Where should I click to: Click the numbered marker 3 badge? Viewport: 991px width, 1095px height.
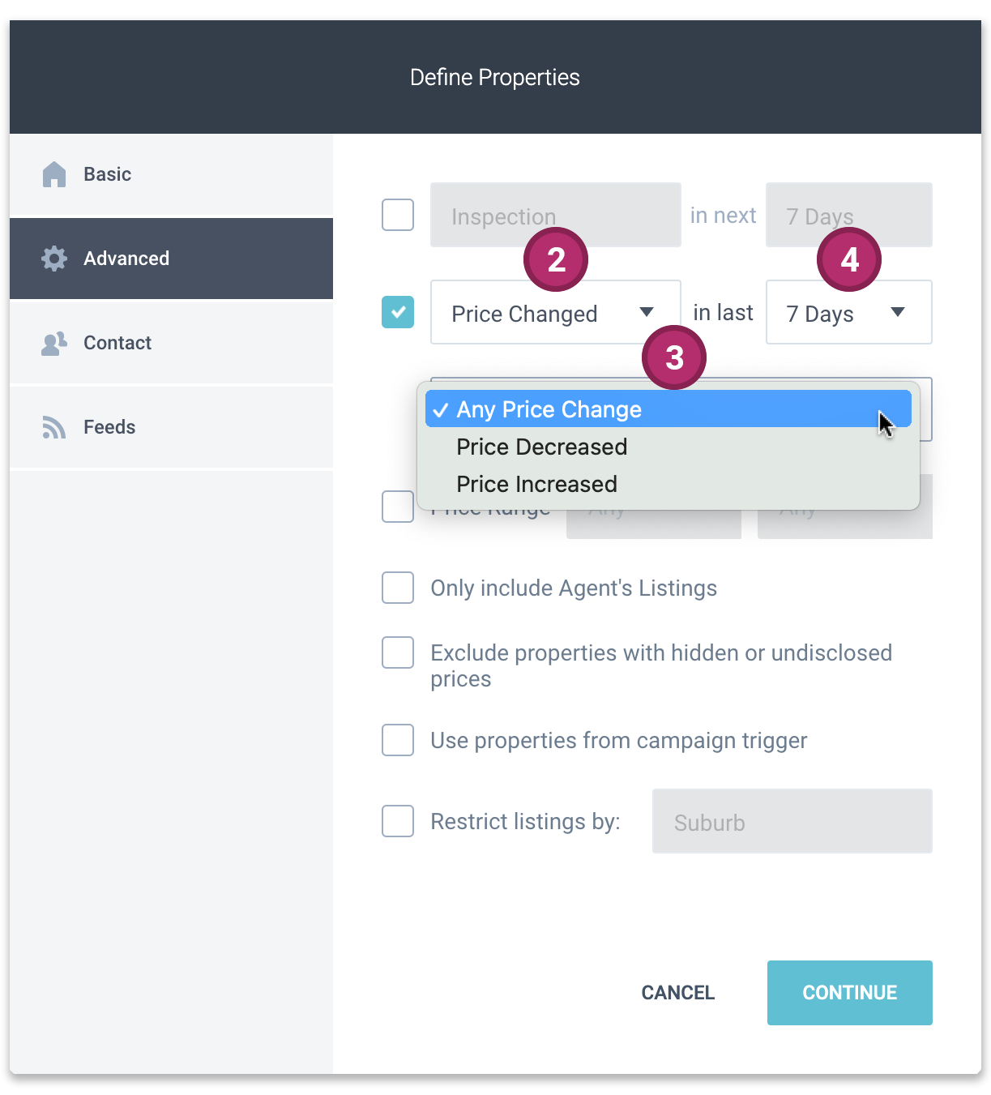pyautogui.click(x=674, y=357)
